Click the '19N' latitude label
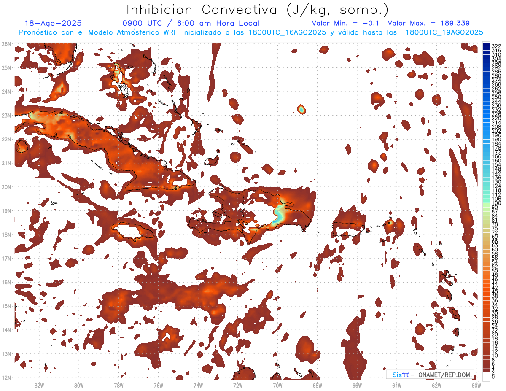506x391 pixels. click(x=6, y=210)
